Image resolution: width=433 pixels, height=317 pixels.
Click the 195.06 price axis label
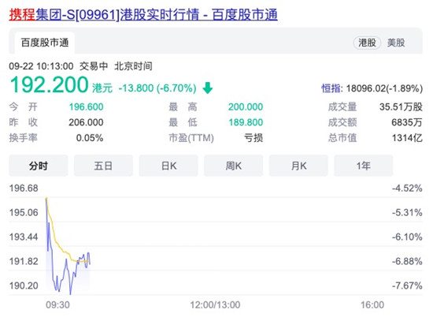pos(24,213)
